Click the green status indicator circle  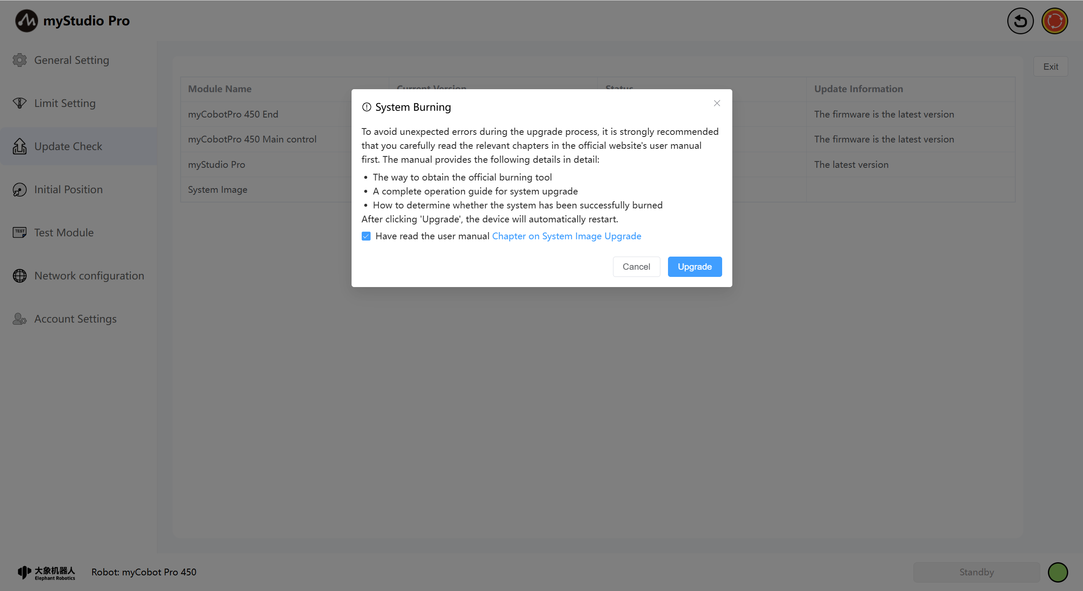pos(1058,572)
